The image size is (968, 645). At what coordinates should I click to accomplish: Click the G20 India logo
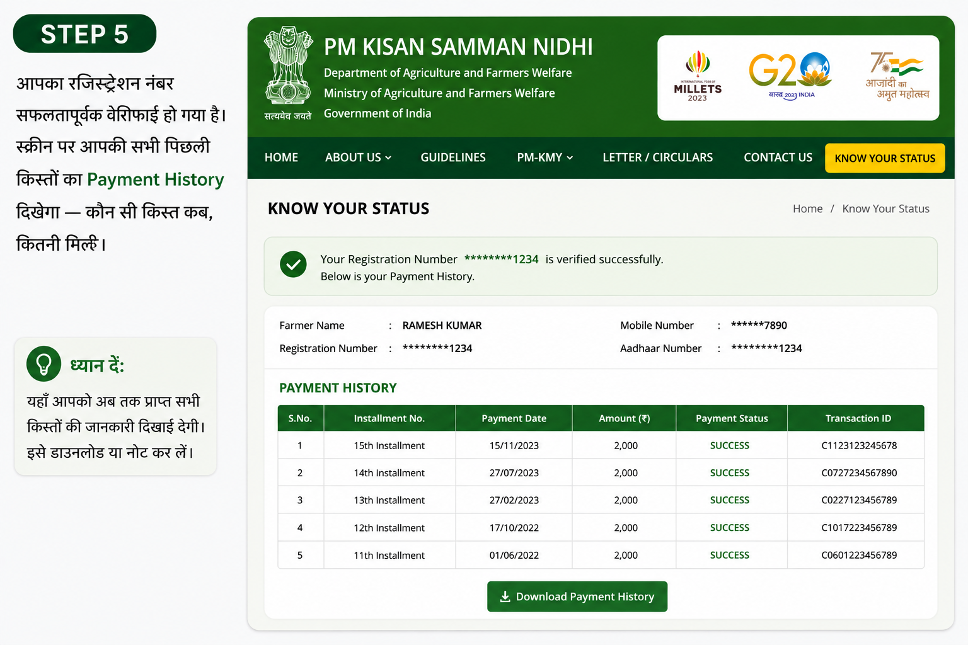click(791, 76)
